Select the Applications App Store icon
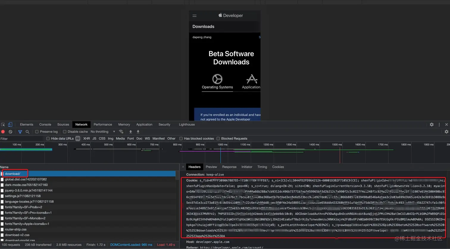 [252, 79]
